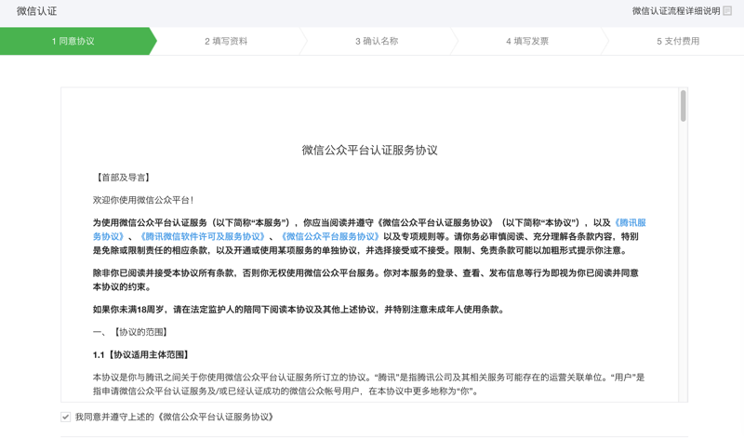Open the 《腾讯服务协议》 link

(x=630, y=222)
